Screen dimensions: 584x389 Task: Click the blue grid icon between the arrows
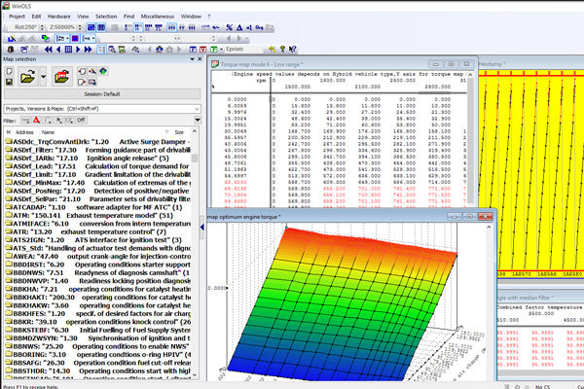[68, 50]
